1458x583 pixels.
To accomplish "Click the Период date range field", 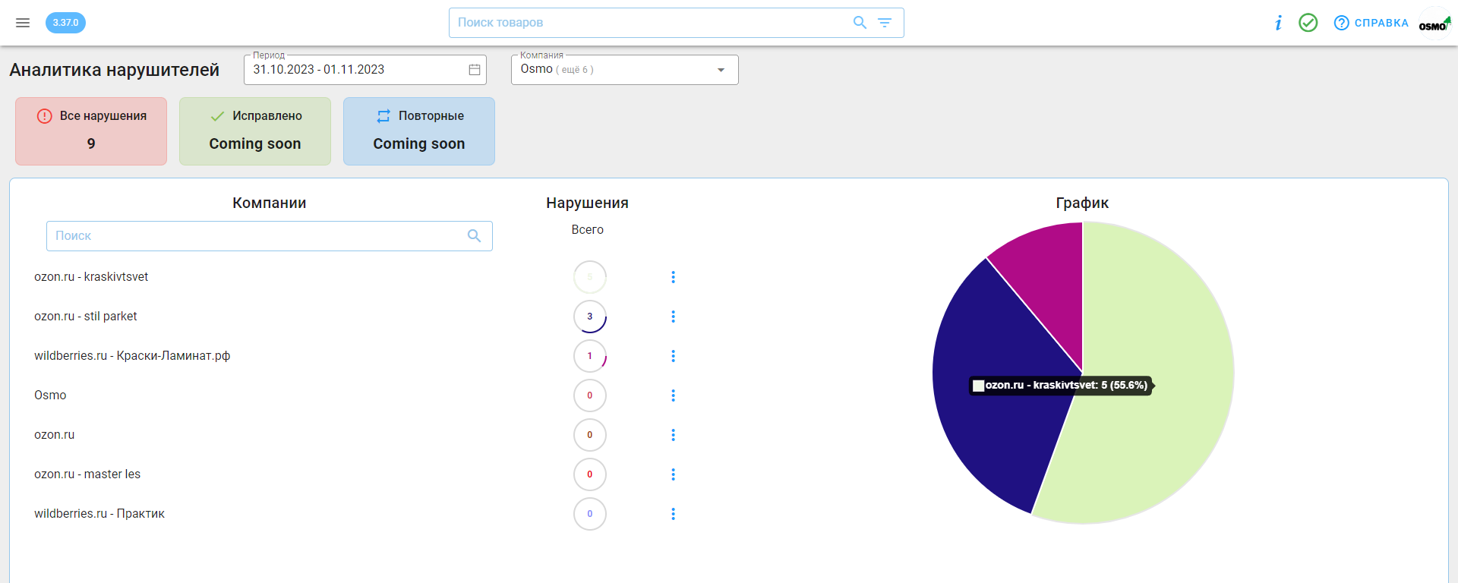I will click(364, 70).
